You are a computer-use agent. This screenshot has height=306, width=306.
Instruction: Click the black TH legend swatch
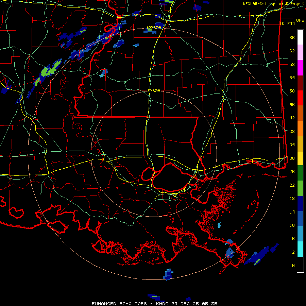[x=300, y=265]
